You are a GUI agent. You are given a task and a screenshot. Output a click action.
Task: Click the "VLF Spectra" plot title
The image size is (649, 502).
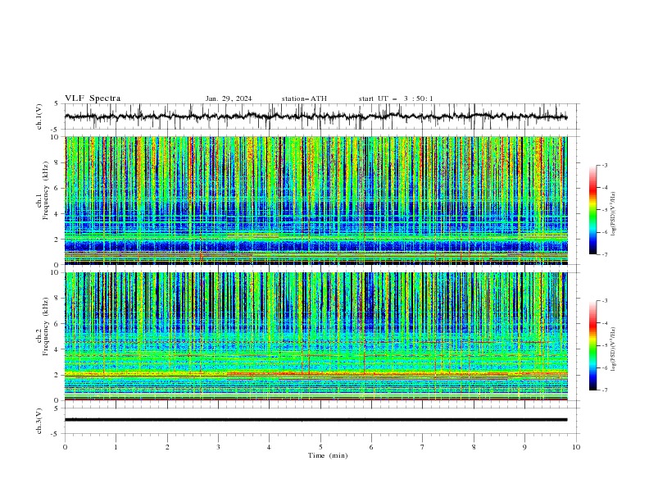tap(93, 98)
